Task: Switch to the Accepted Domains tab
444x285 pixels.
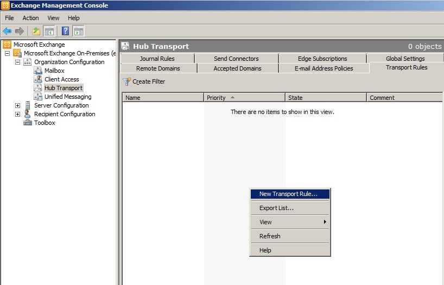Action: 237,68
